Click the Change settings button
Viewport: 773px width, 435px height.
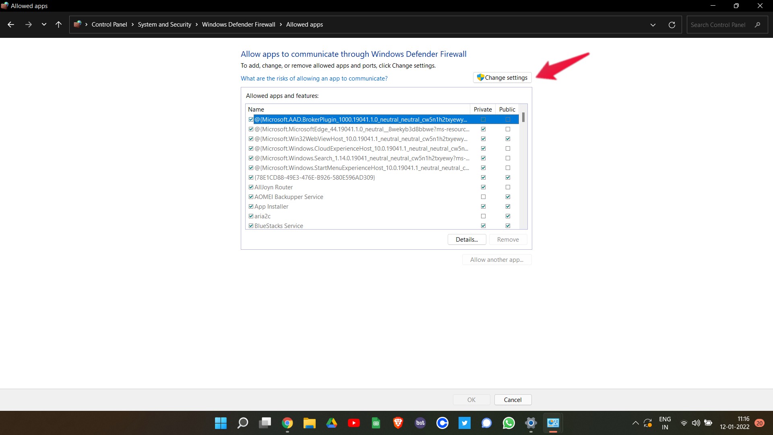(502, 78)
